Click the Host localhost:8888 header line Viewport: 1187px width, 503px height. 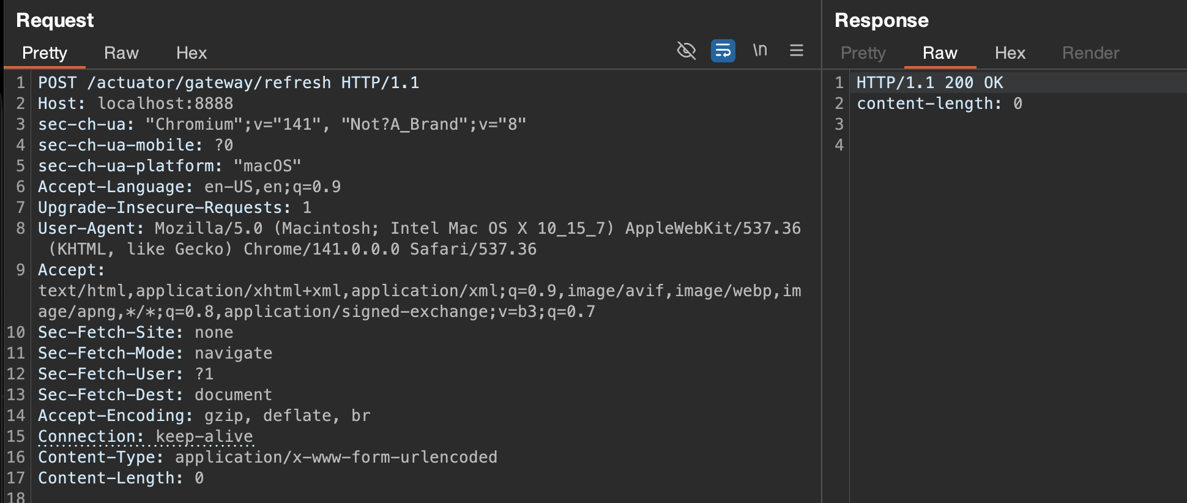(x=135, y=103)
